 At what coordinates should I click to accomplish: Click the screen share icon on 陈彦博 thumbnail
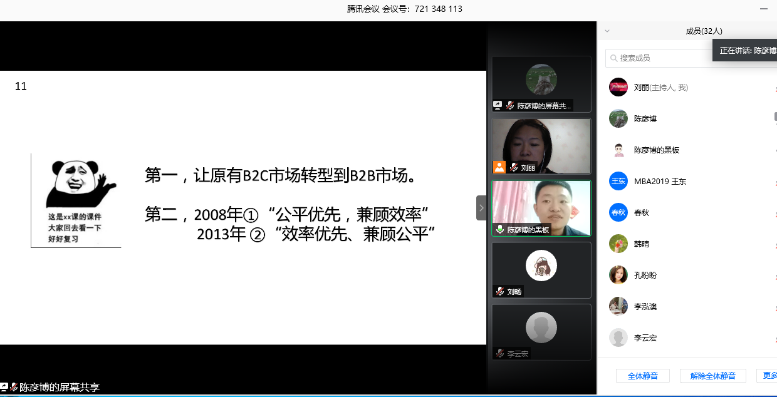pos(498,106)
